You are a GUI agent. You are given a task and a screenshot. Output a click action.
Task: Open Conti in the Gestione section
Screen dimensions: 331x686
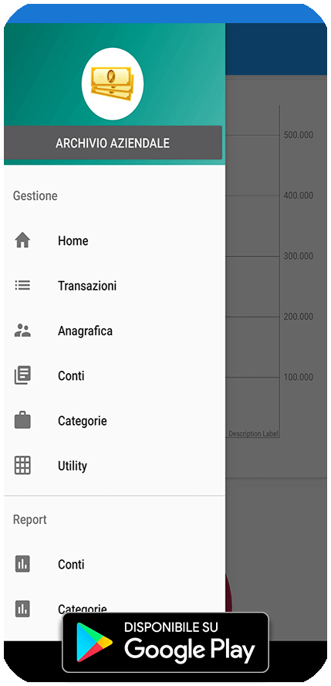click(115, 375)
